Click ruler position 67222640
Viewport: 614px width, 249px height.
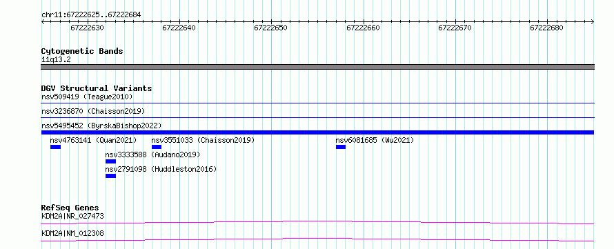pos(179,28)
